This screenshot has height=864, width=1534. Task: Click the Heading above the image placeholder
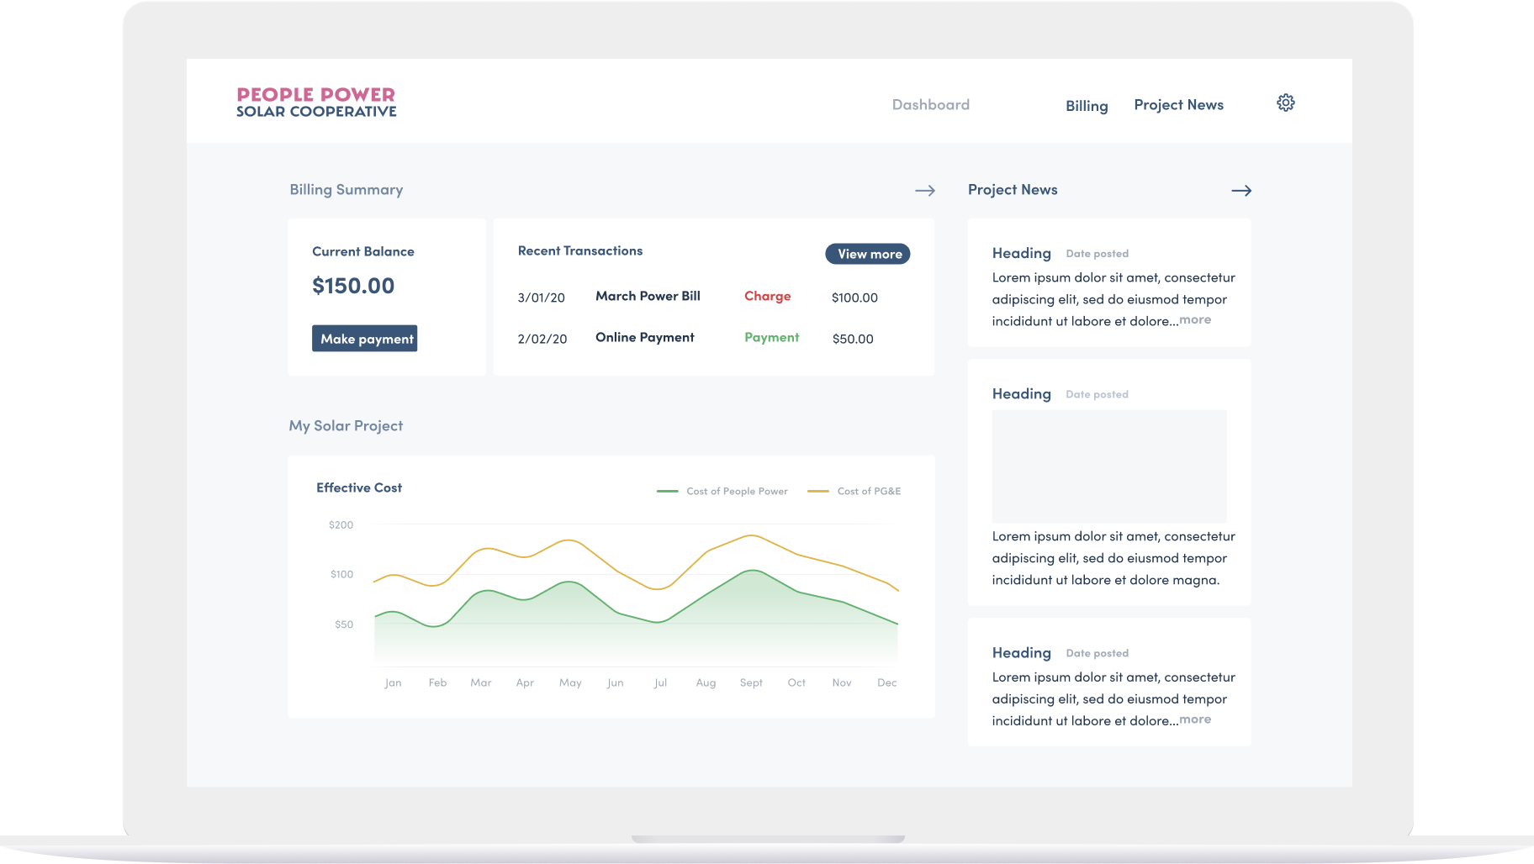pyautogui.click(x=1022, y=394)
